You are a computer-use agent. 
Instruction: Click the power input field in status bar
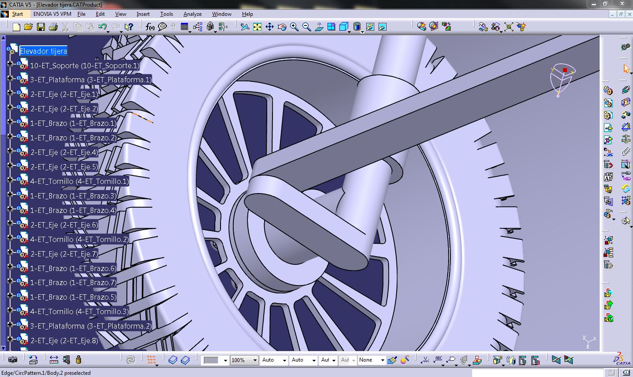coord(537,373)
